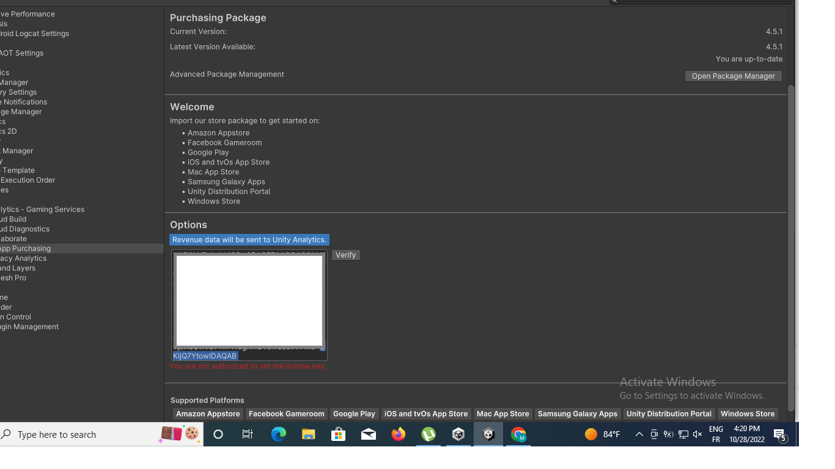Open File Explorer from taskbar
Screen dimensions: 835x469
(x=308, y=434)
